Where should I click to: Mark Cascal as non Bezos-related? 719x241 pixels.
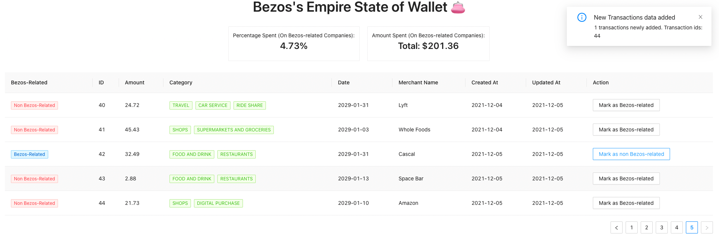pos(631,154)
